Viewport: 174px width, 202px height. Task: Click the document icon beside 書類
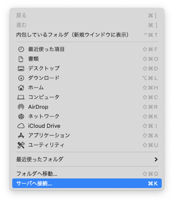click(21, 59)
